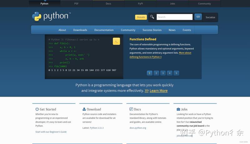Click the yellow Donate button
This screenshot has width=250, height=144.
(141, 17)
